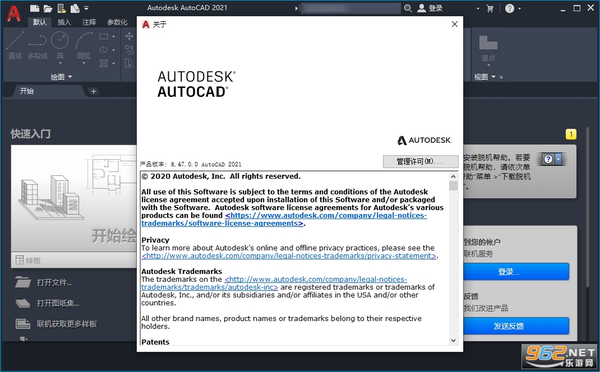Screen dimensions: 600x372
Task: Close the 关于 About dialog
Action: point(455,24)
